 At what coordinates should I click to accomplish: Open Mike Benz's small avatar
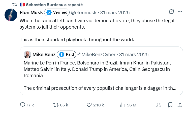tap(27, 54)
